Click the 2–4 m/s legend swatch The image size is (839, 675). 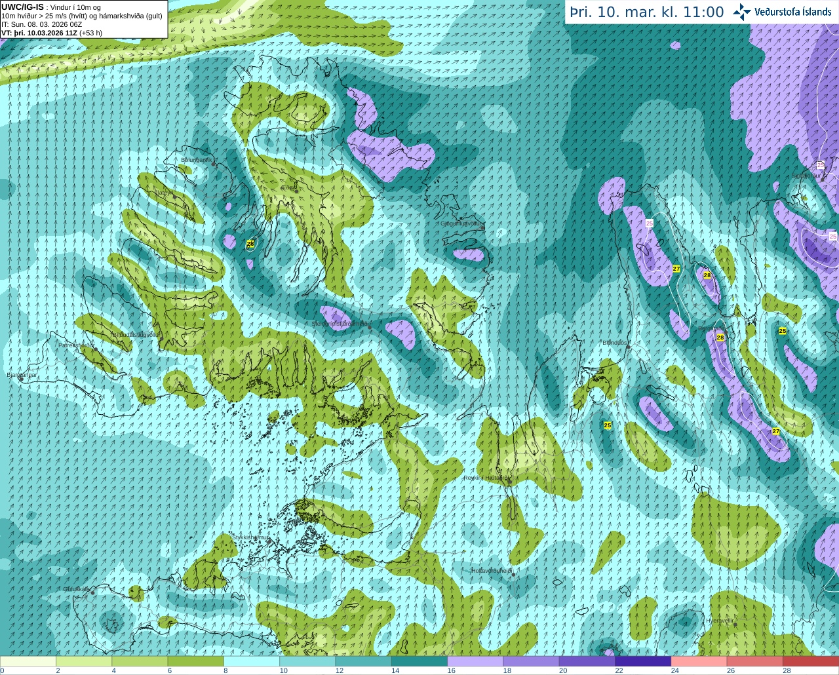(x=84, y=661)
